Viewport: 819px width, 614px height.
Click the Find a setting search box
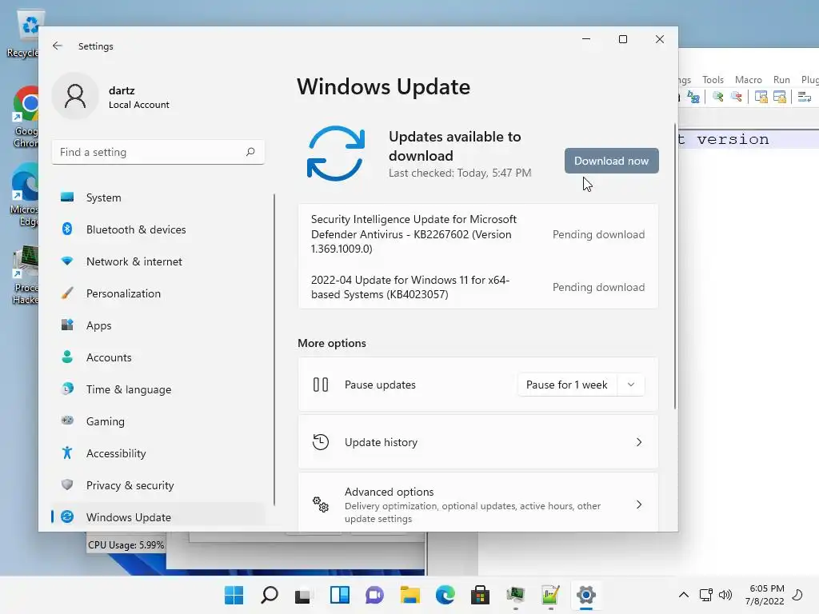(x=158, y=152)
